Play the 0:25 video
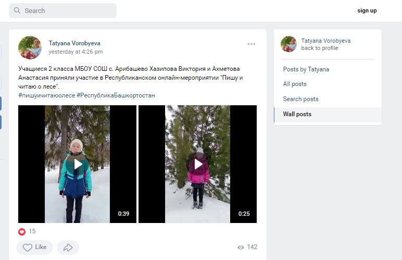 click(198, 164)
